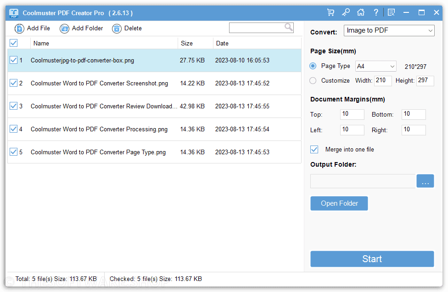Click the Height field showing 297
Image resolution: width=448 pixels, height=292 pixels.
[x=425, y=80]
